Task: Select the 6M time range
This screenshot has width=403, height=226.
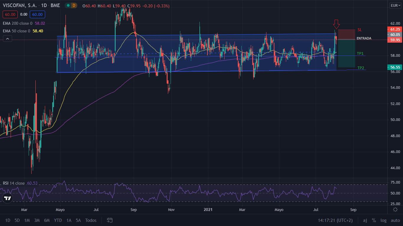Action: click(47, 220)
